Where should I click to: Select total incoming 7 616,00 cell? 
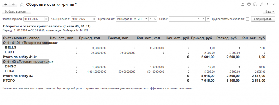(x=208, y=81)
